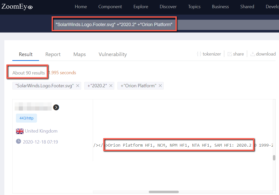Remove the +"Orion Platform" filter tag

[160, 86]
